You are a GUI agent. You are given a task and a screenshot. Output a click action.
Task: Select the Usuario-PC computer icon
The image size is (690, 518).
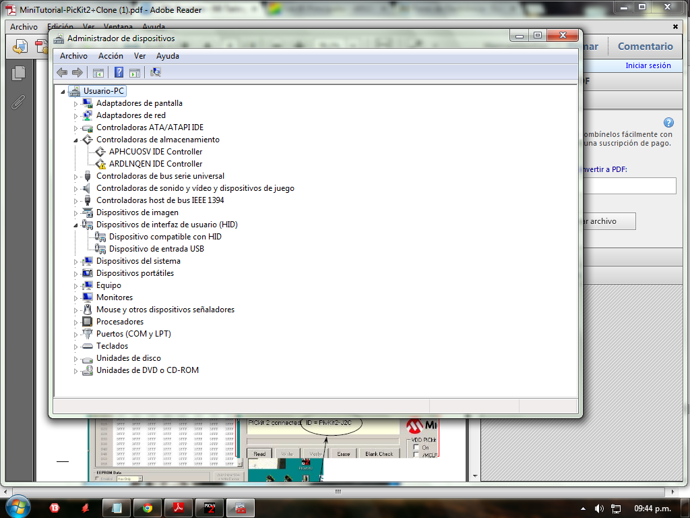click(74, 91)
